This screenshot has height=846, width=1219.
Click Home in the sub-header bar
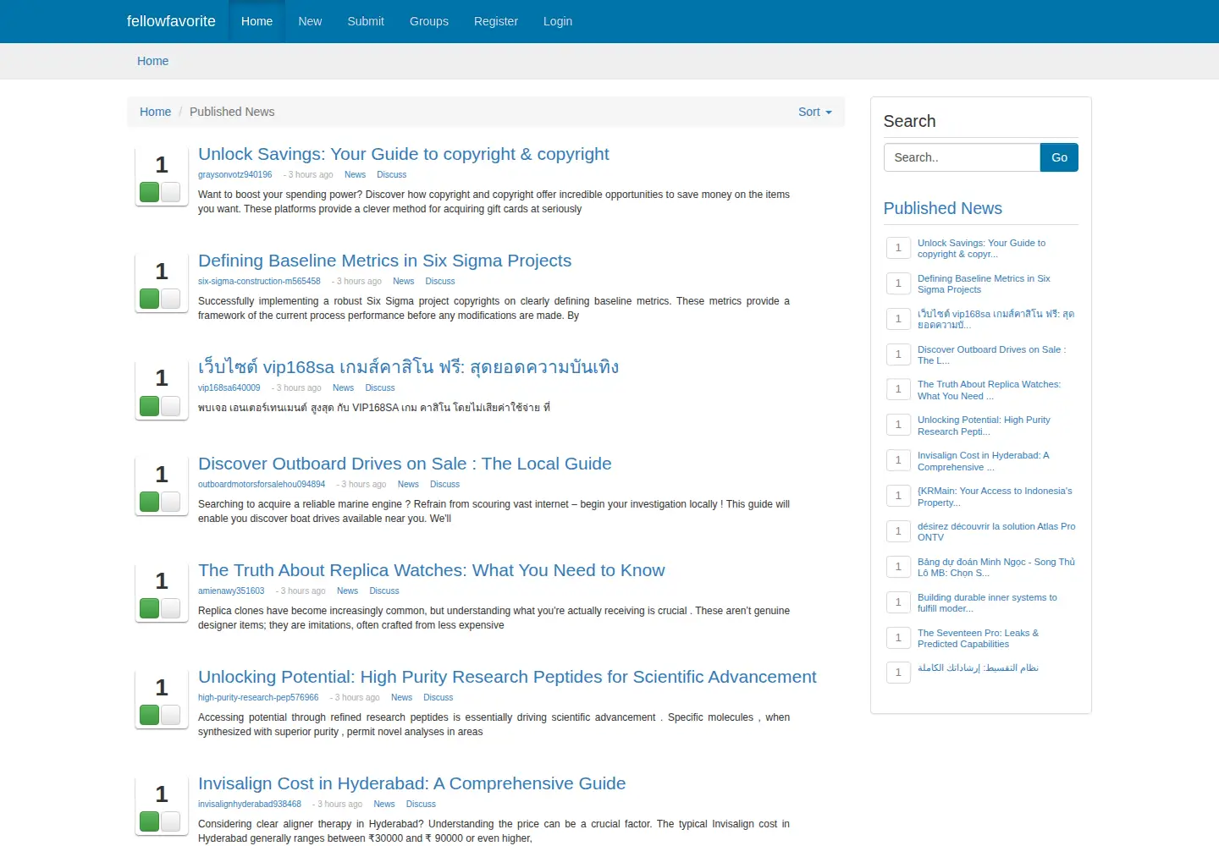click(153, 61)
